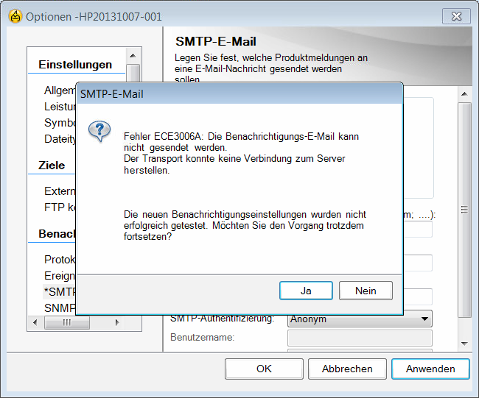The height and width of the screenshot is (398, 479).
Task: Click the application icon in title bar
Action: pyautogui.click(x=15, y=16)
